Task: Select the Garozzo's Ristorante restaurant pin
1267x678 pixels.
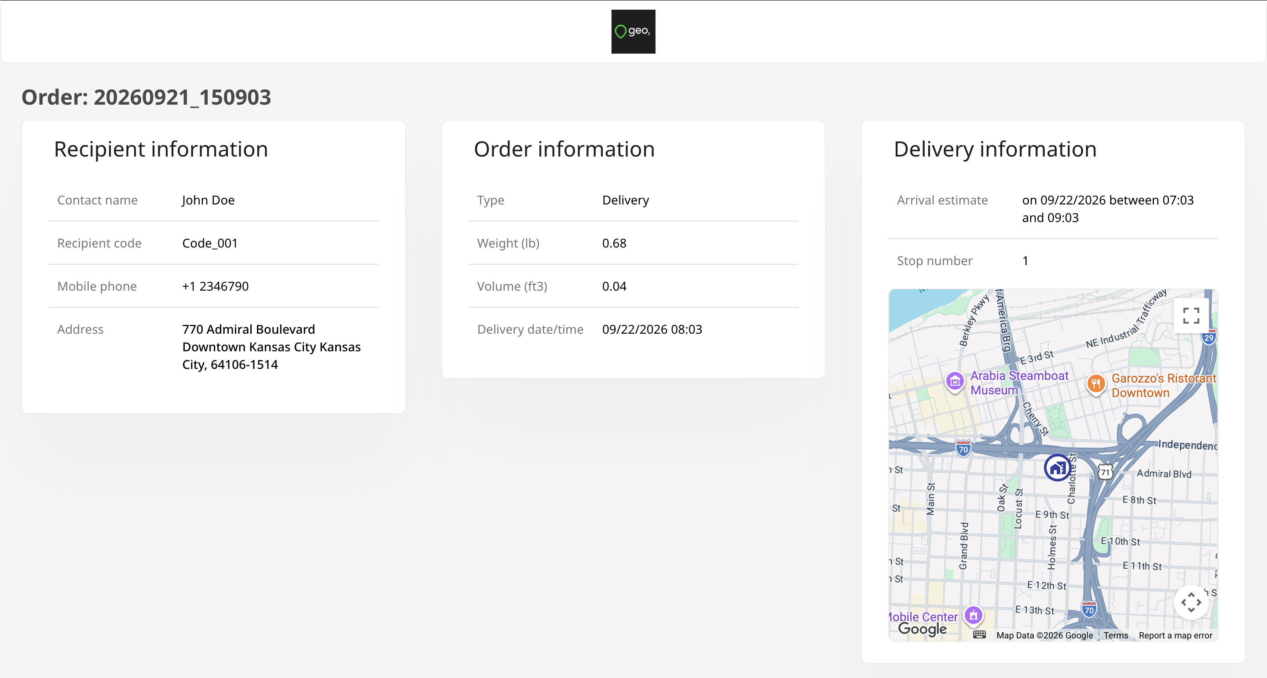Action: click(1095, 384)
